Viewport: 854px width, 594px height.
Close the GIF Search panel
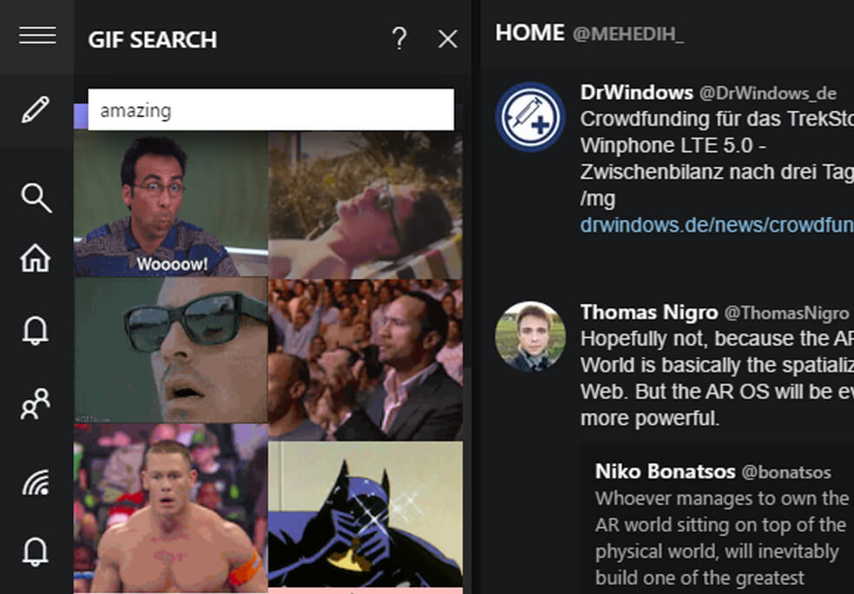point(447,39)
